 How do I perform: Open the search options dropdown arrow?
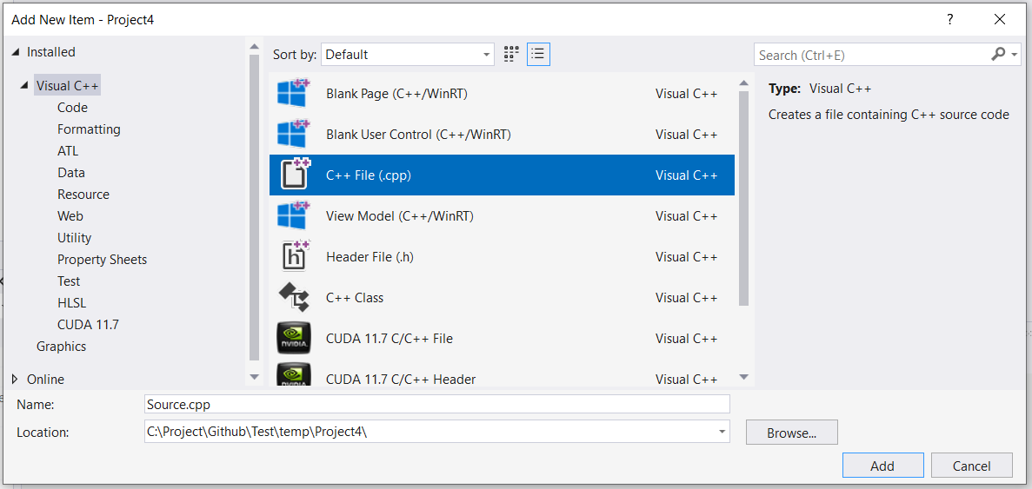[1015, 55]
